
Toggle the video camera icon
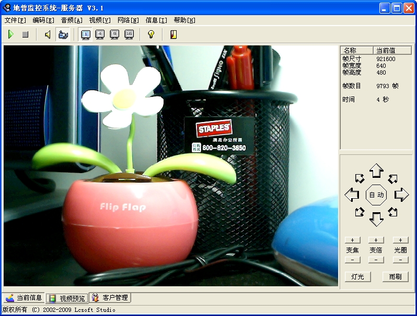click(63, 35)
